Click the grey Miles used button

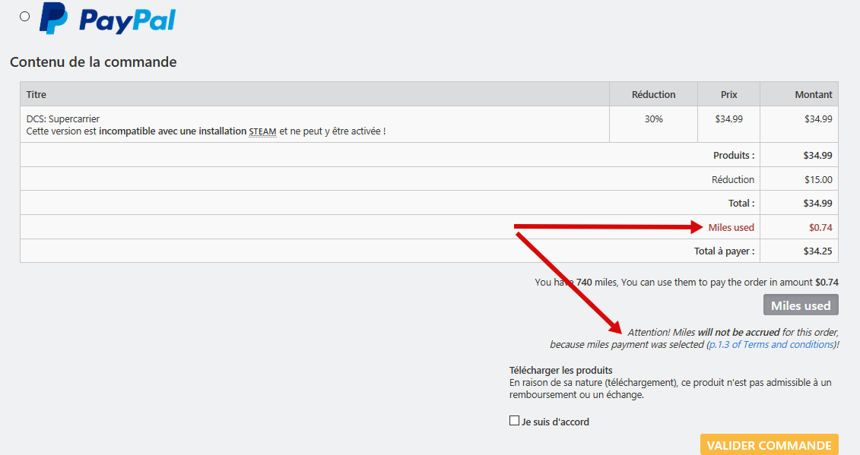801,305
